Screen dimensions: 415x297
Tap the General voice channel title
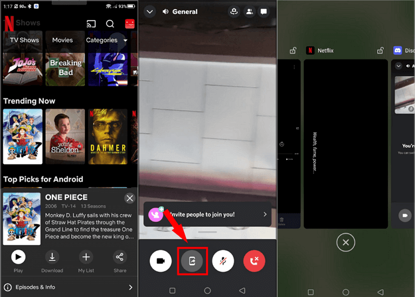(185, 11)
